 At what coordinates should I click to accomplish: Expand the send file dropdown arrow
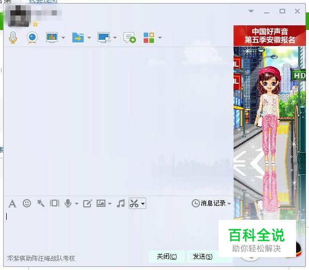tap(89, 37)
